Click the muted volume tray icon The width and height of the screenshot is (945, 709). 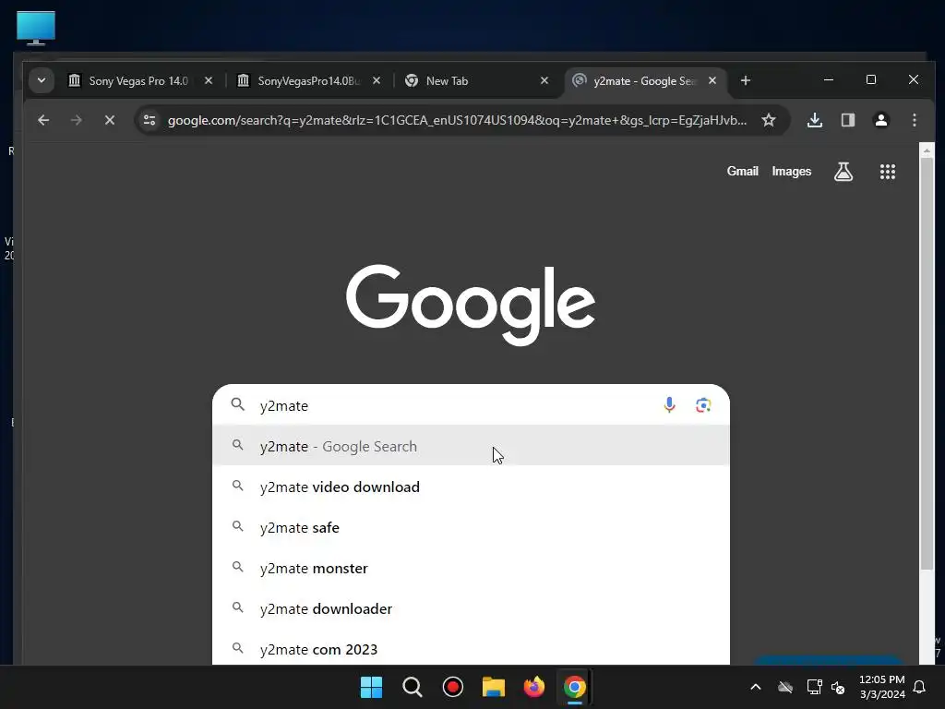[838, 687]
